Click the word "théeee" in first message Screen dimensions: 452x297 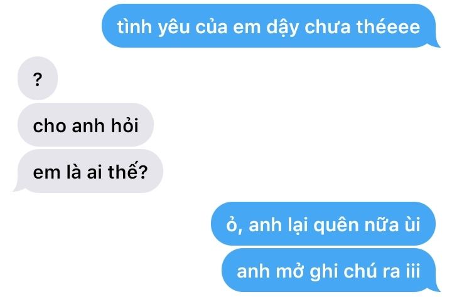389,26
